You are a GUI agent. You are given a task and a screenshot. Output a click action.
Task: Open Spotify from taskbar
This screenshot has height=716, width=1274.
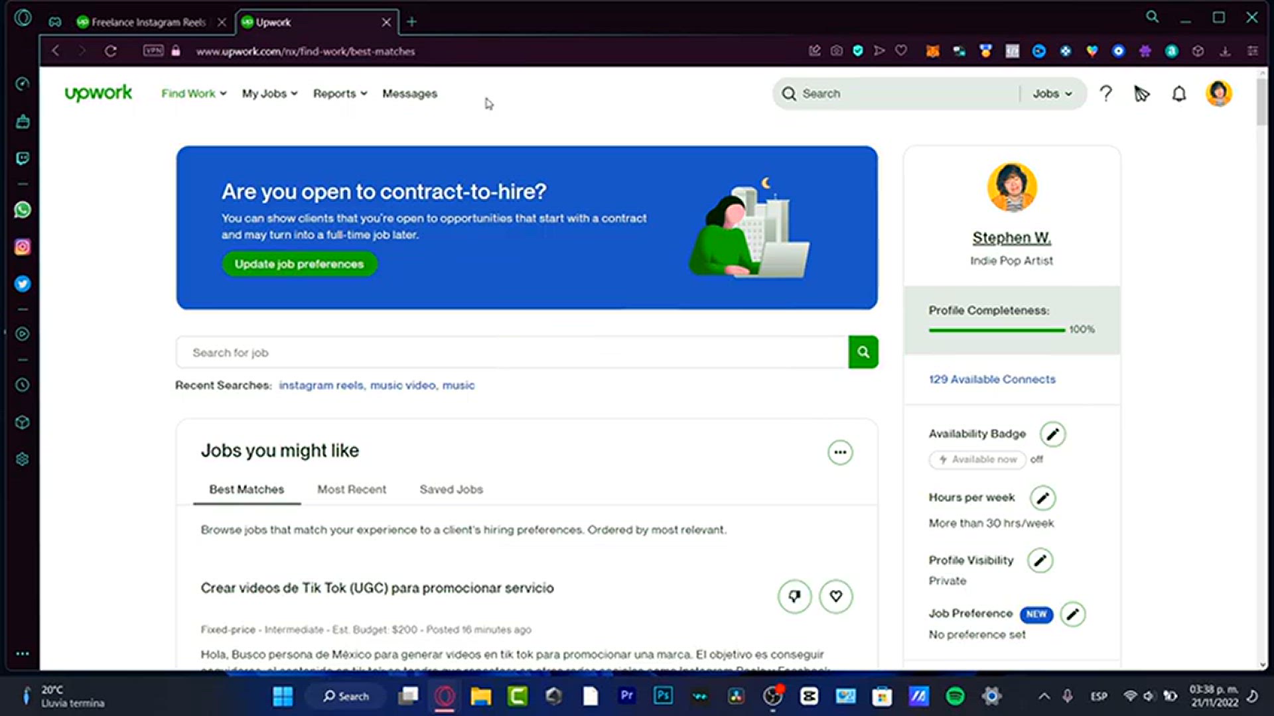coord(955,695)
